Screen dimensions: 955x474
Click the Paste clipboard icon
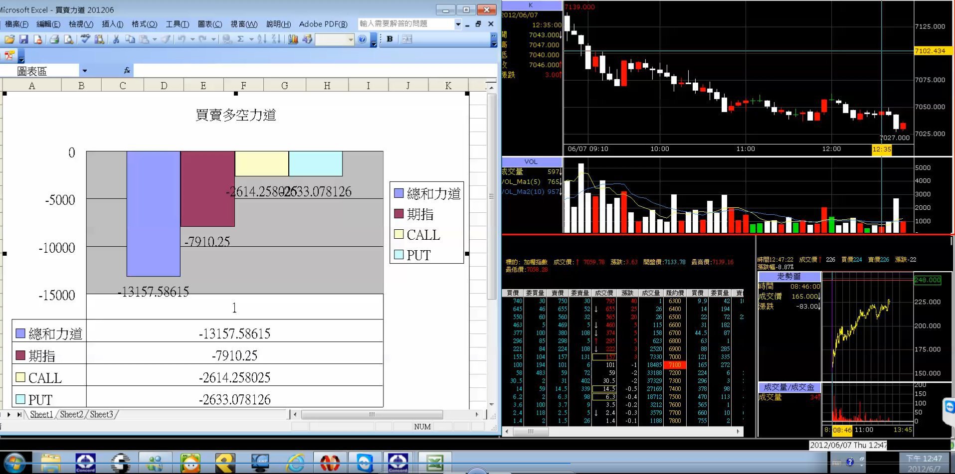[x=145, y=39]
